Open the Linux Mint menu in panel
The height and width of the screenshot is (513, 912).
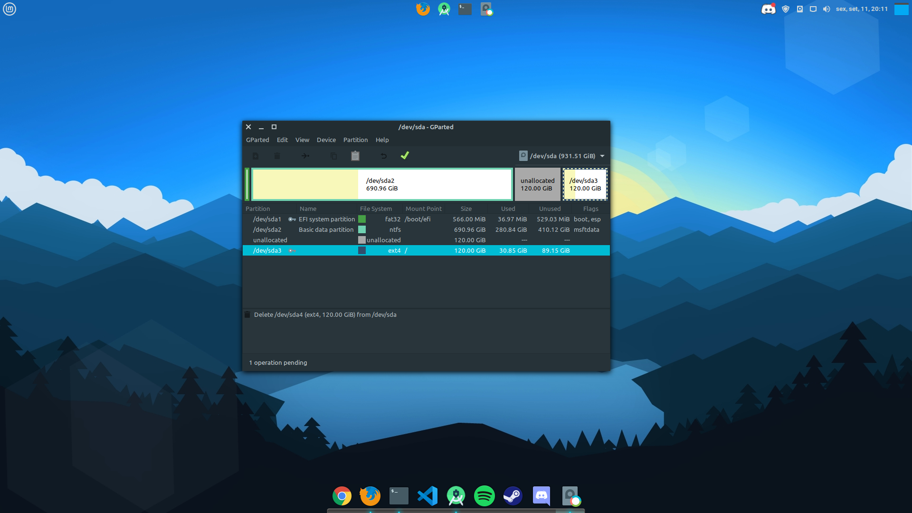click(x=9, y=9)
